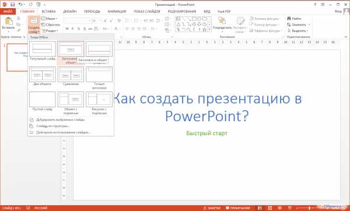Switch to Reading view in the status bar

279,208
